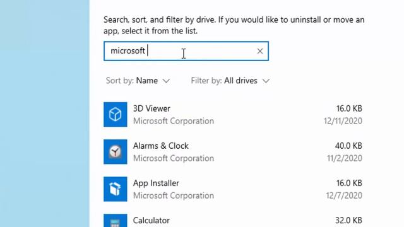
Task: Click the 40.0 KB size value
Action: pyautogui.click(x=348, y=146)
